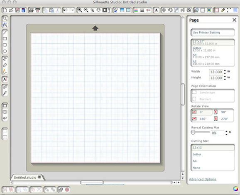Select the Freehand draw tool
Screen dimensions: 240x195
[x=5, y=72]
